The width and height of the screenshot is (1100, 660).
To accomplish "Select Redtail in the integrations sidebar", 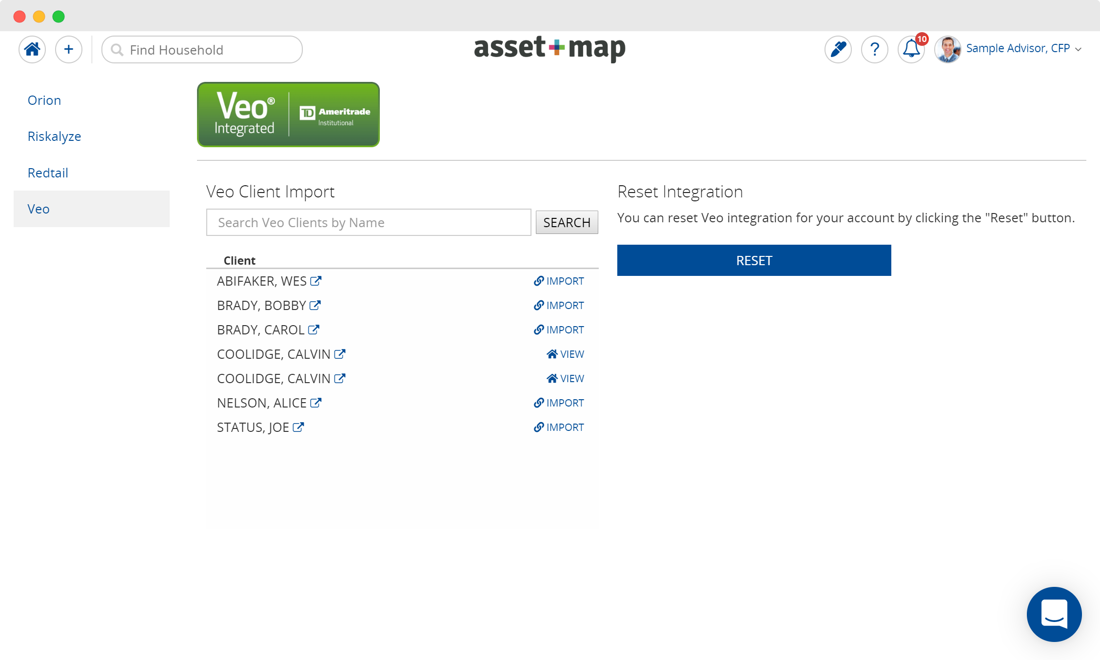I will [48, 173].
